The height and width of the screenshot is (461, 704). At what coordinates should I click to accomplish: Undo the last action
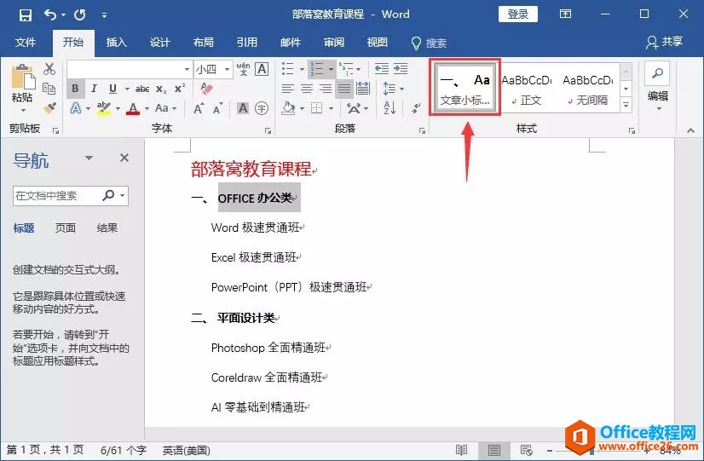pyautogui.click(x=49, y=14)
